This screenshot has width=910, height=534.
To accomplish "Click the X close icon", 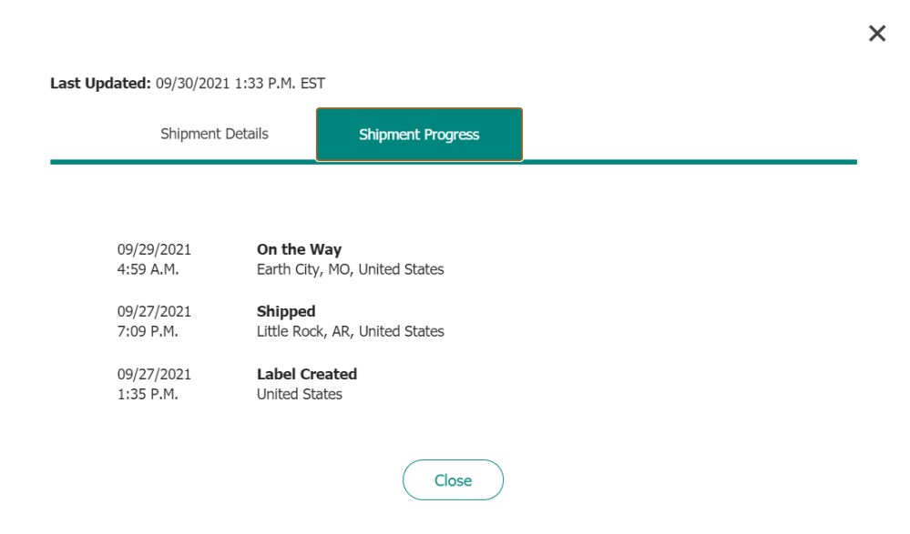I will [877, 34].
